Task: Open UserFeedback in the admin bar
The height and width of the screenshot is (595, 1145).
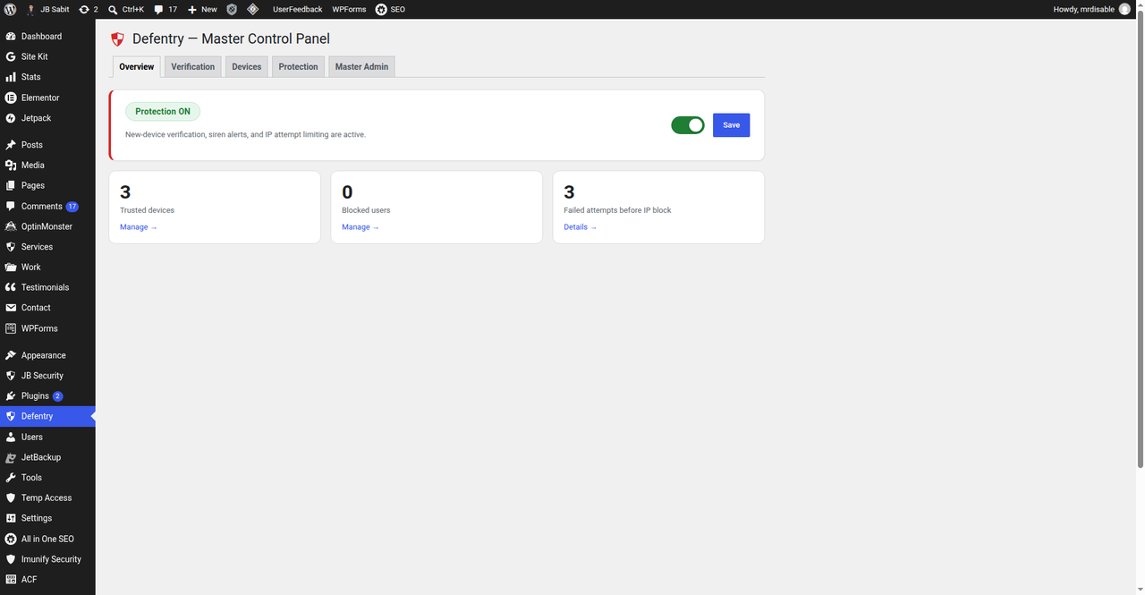Action: click(x=297, y=9)
